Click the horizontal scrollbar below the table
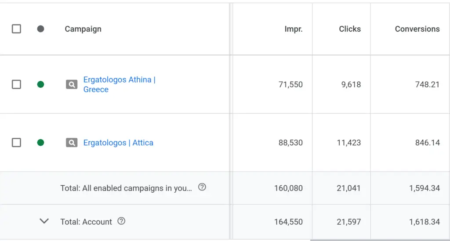The height and width of the screenshot is (241, 450). 380,240
